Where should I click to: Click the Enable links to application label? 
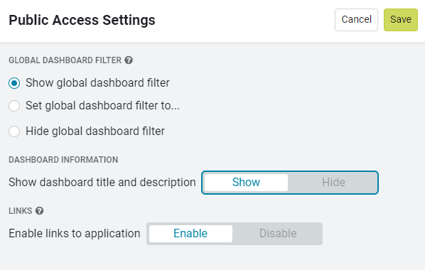click(x=75, y=234)
